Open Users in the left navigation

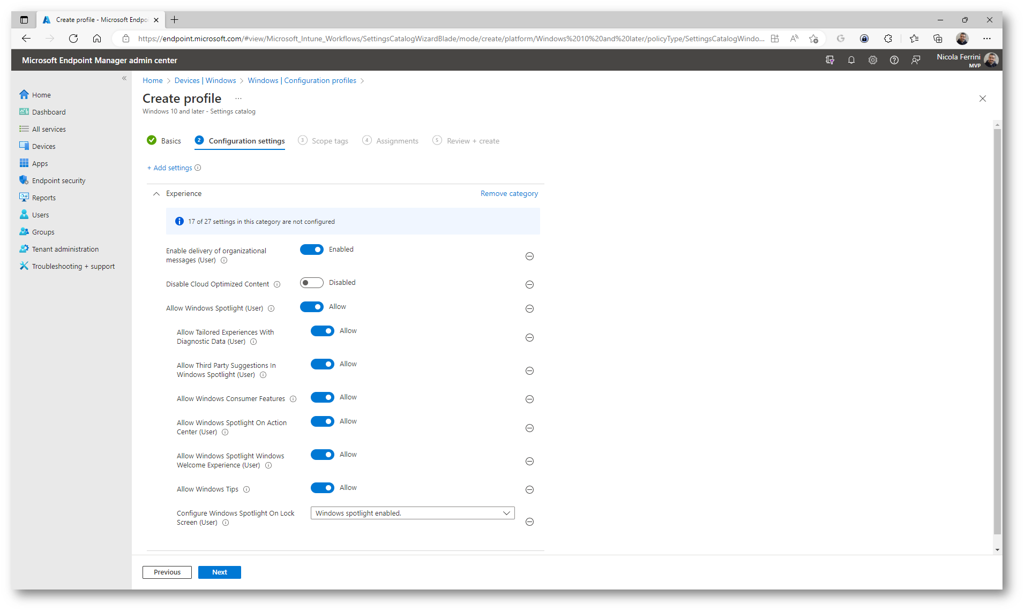[x=34, y=215]
